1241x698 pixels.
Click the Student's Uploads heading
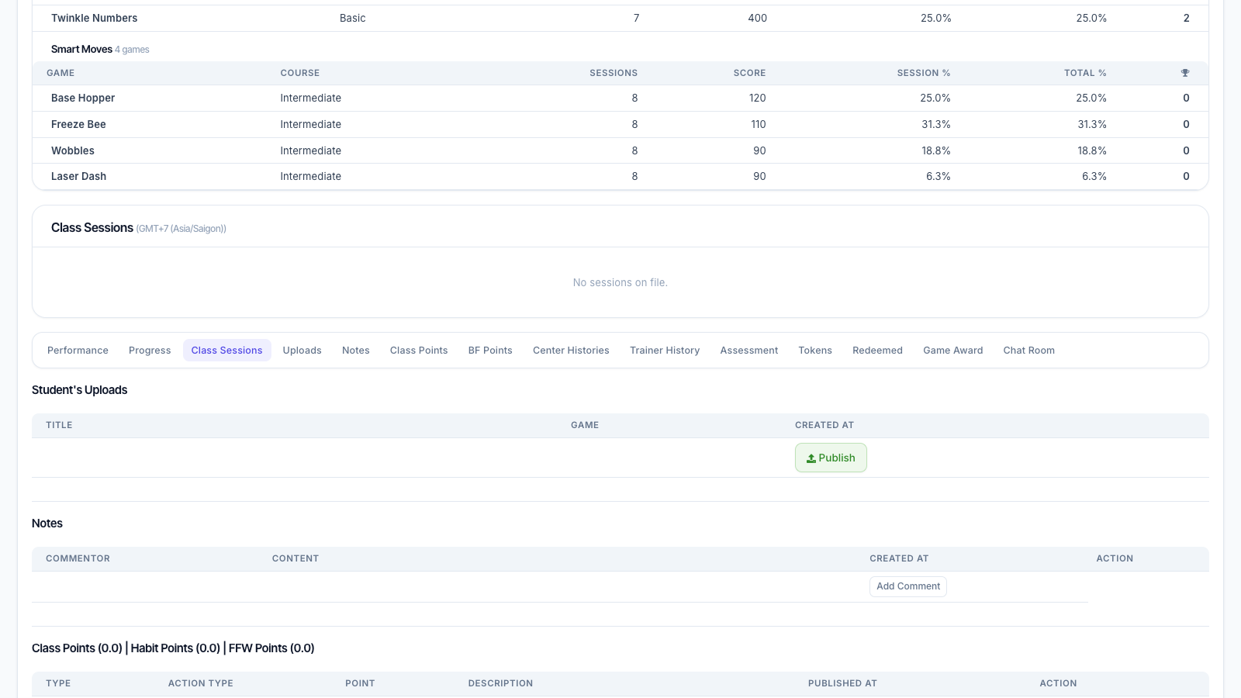coord(79,390)
